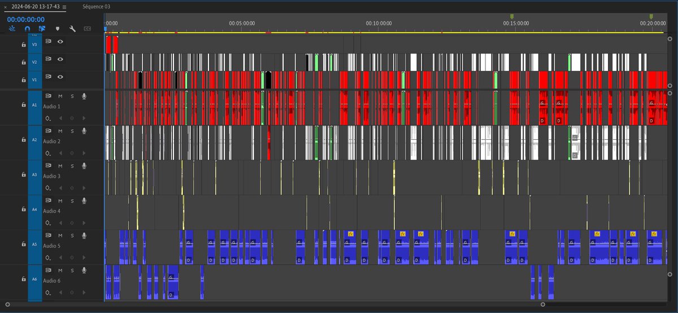Mute Audio 5 track
Viewport: 678px width, 313px height.
60,235
